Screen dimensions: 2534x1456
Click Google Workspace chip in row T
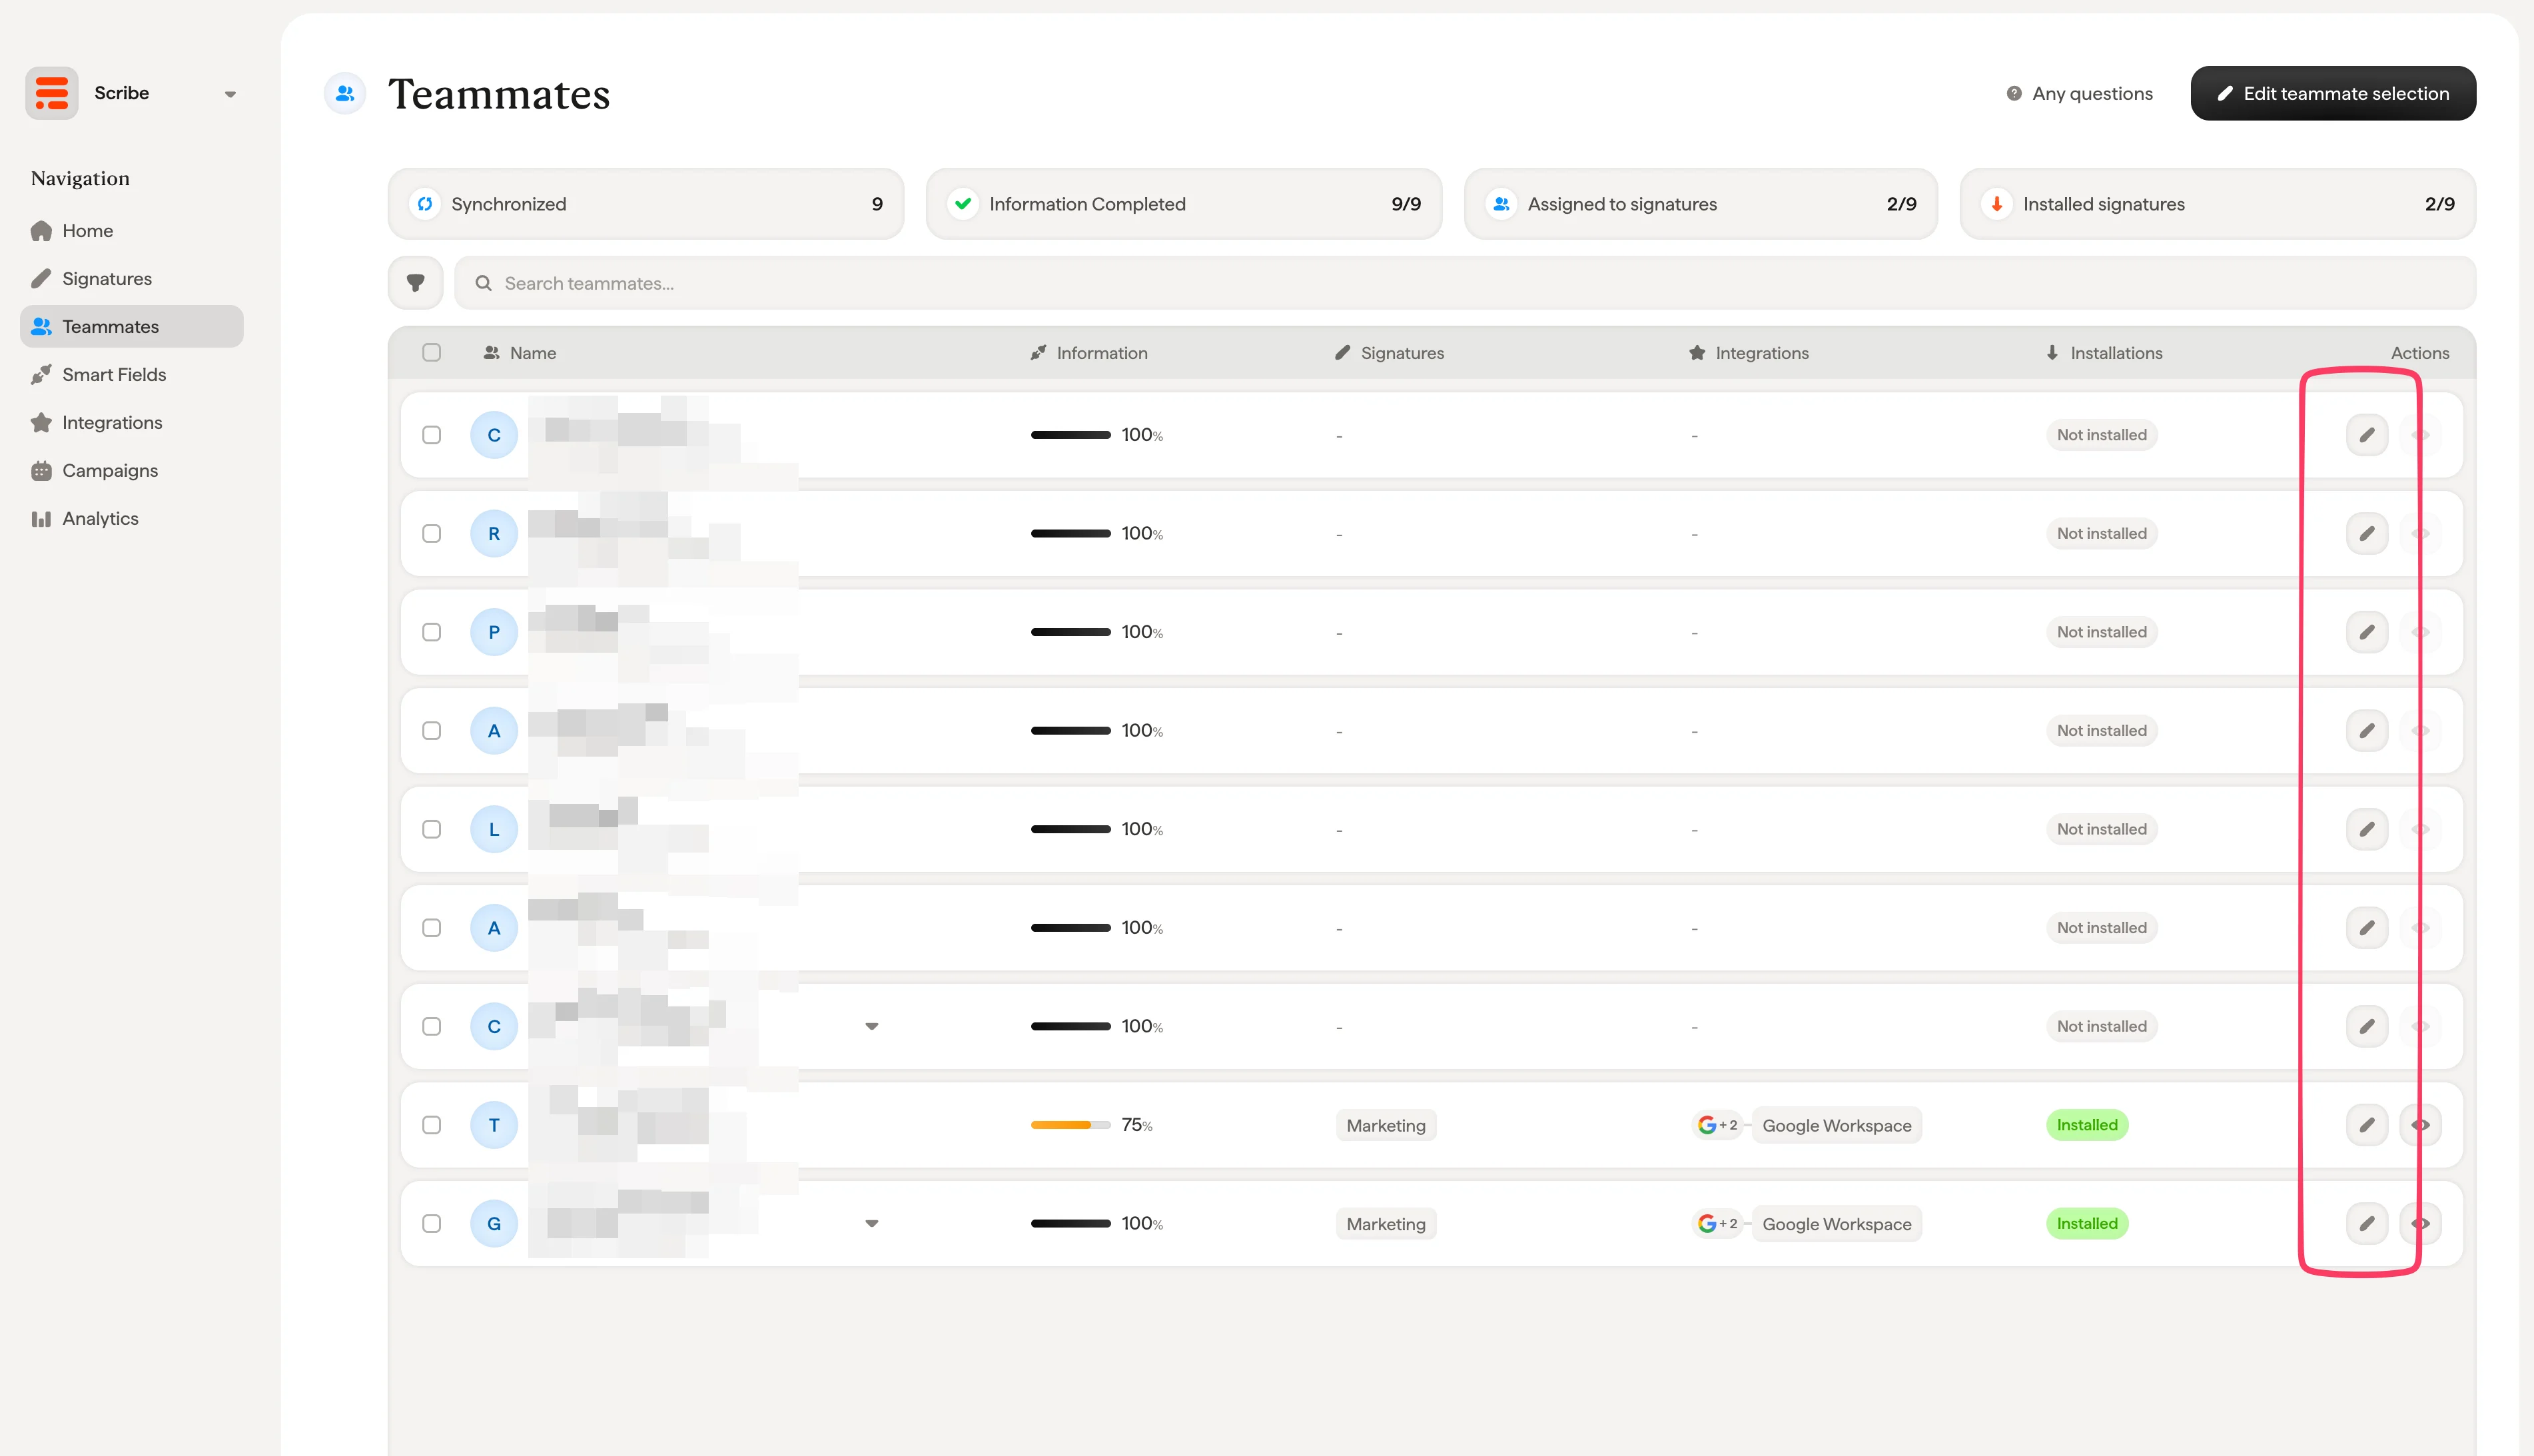(1837, 1125)
